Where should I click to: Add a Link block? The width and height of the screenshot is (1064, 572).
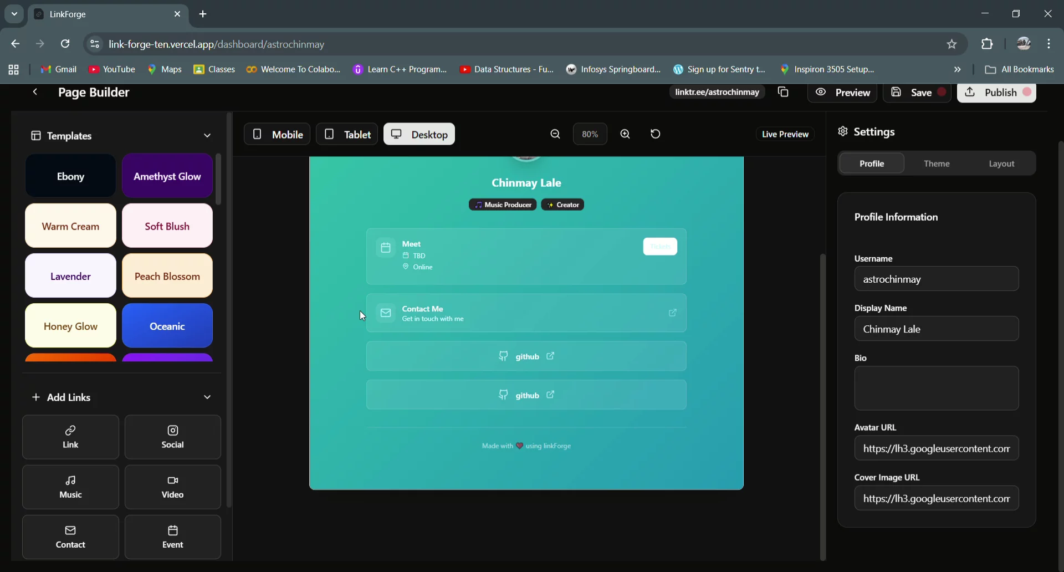coord(70,437)
